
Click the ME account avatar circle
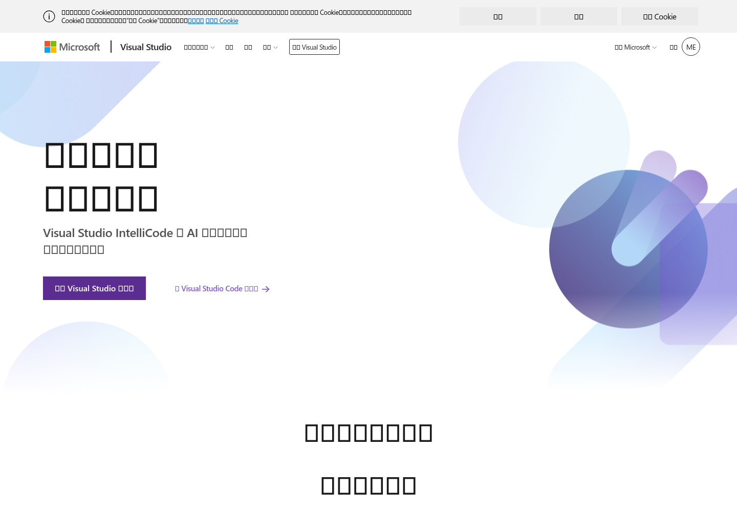[x=691, y=47]
